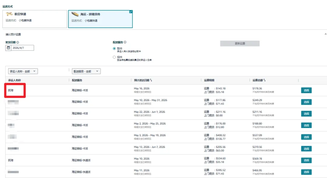Select the 投件 drop-off radio option
This screenshot has height=178, width=327.
114,57
